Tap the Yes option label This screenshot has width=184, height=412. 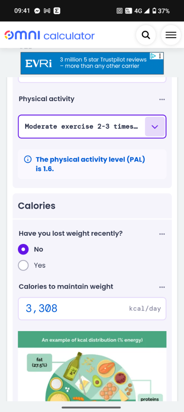40,265
